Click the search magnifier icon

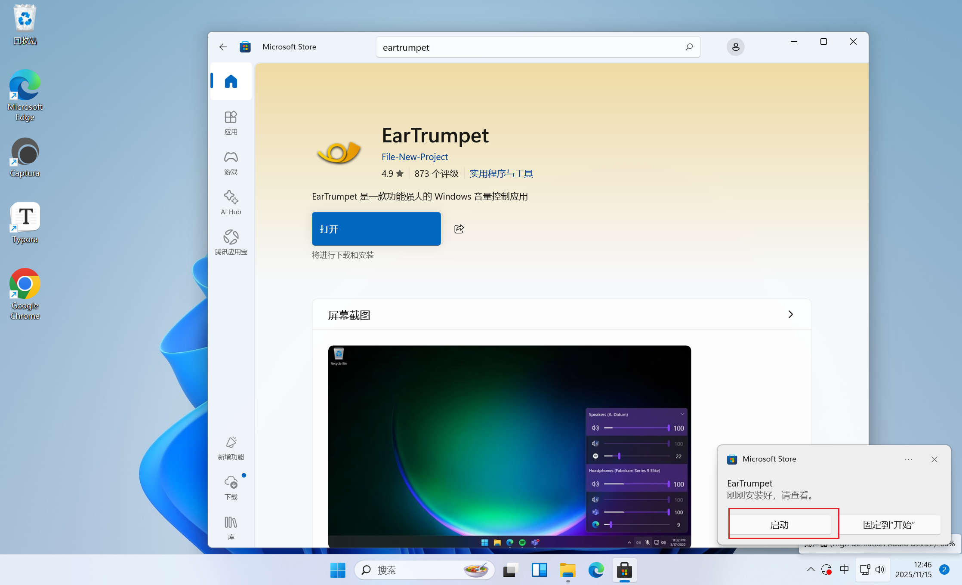click(x=689, y=47)
